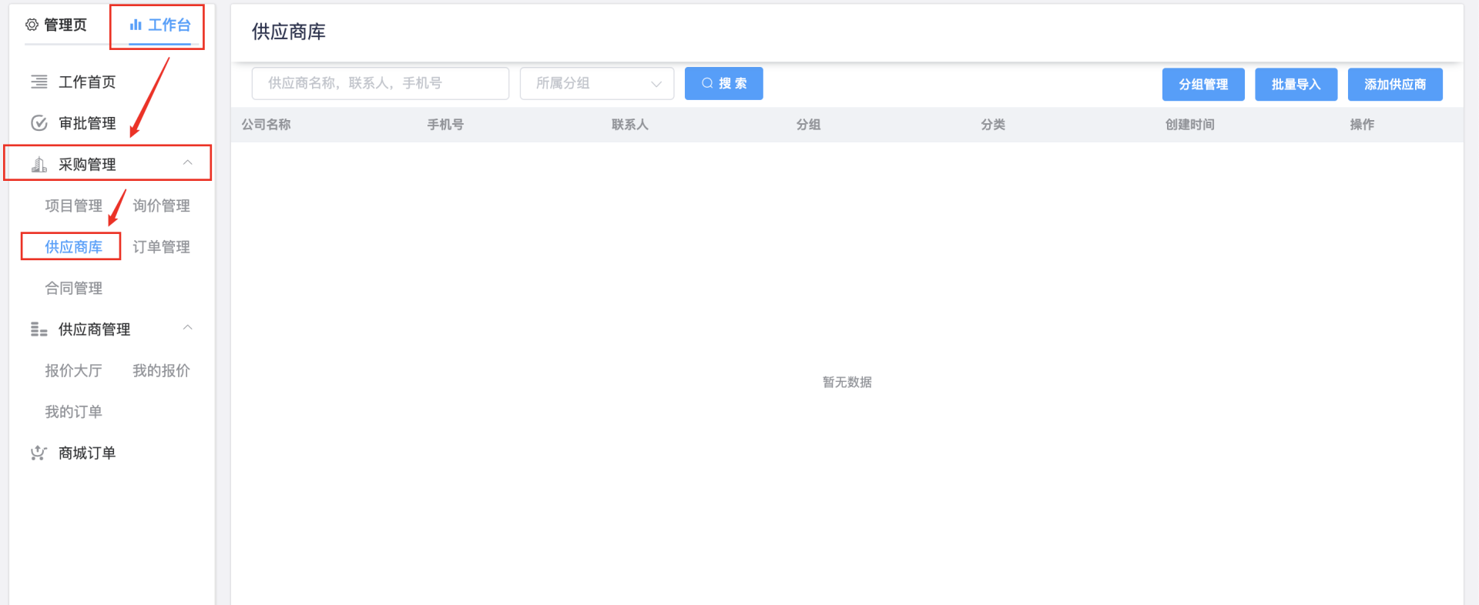Collapse the 采购管理 menu chevron

tap(187, 162)
